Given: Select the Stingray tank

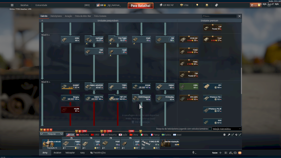Looking at the screenshot, I should [x=70, y=98].
